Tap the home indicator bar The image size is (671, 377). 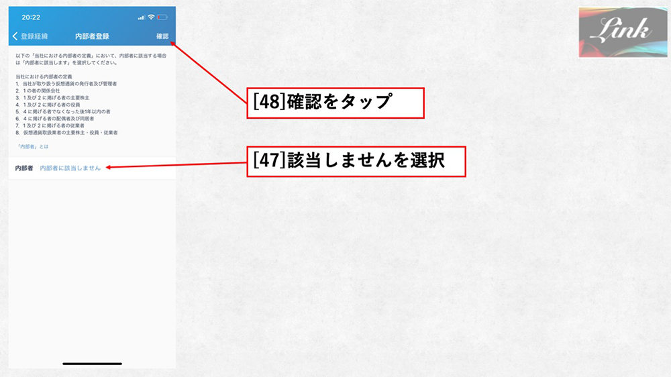92,364
